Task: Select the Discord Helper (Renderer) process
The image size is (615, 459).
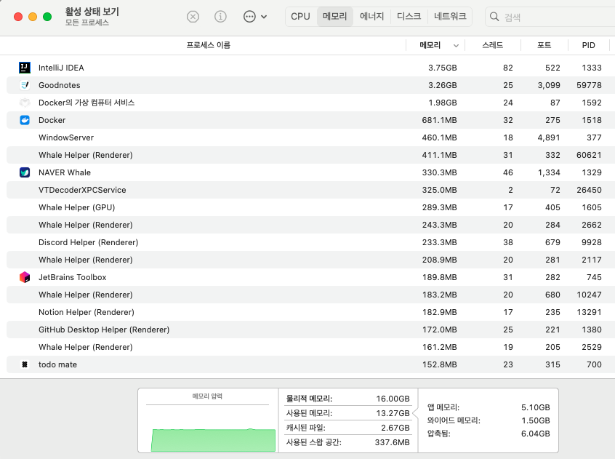Action: tap(88, 242)
